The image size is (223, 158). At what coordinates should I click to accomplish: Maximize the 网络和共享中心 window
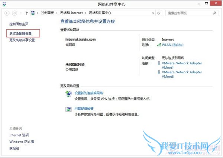[207, 3]
